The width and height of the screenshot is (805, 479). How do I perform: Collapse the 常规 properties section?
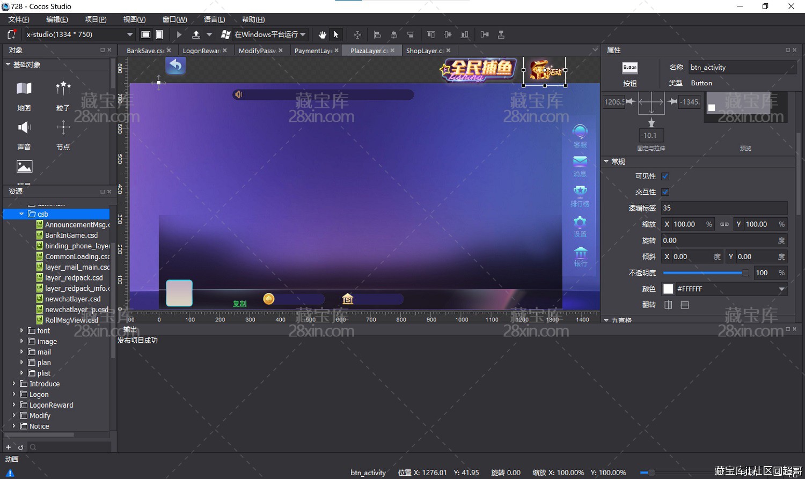point(606,161)
